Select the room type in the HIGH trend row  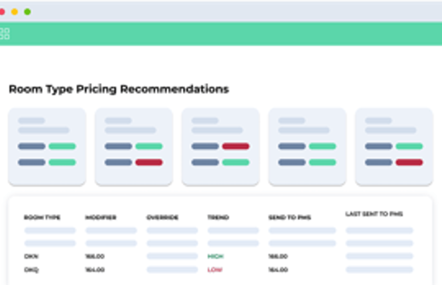[x=31, y=256]
